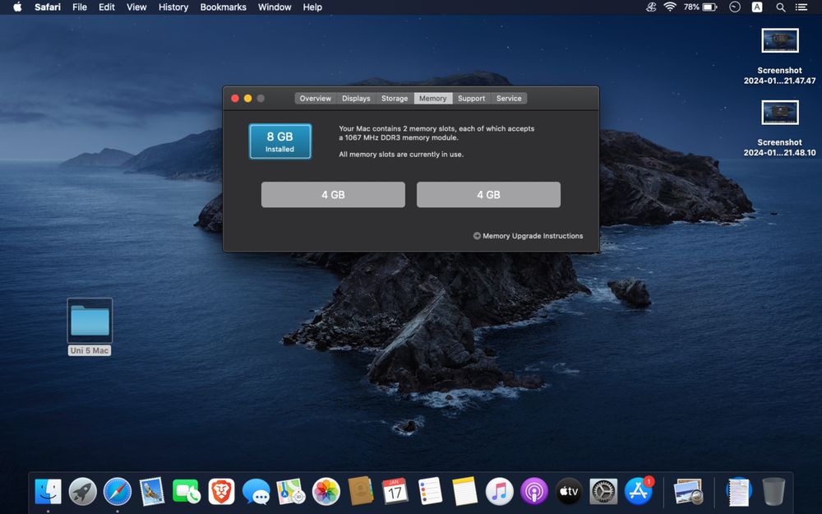This screenshot has width=822, height=514.
Task: Click Wi-Fi status icon in menu bar
Action: click(669, 7)
